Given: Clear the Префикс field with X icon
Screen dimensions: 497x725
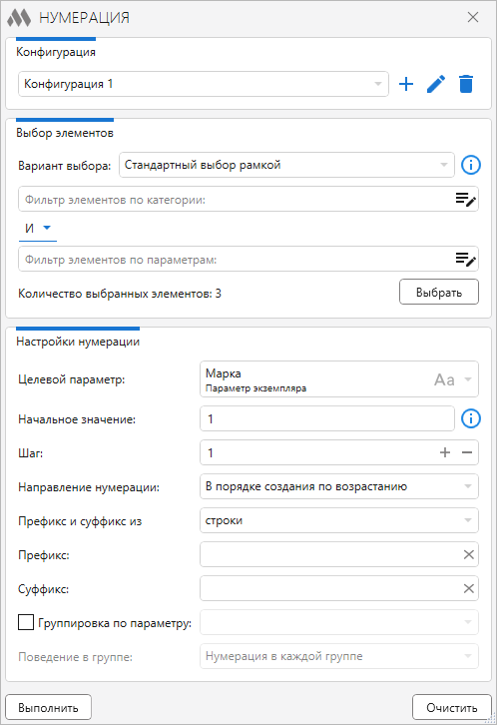Looking at the screenshot, I should click(468, 554).
